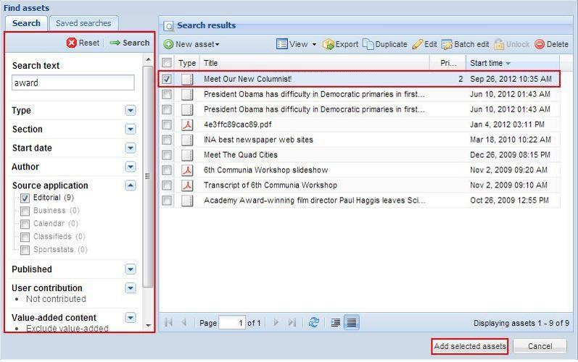This screenshot has width=578, height=362.
Task: Switch to the Saved searches tab
Action: pyautogui.click(x=83, y=23)
